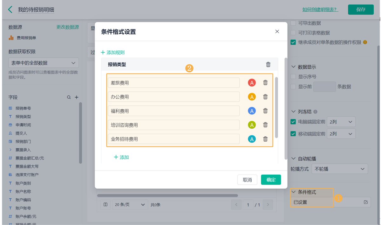This screenshot has width=381, height=225.
Task: Add a new field with plus icon
Action: (77, 97)
